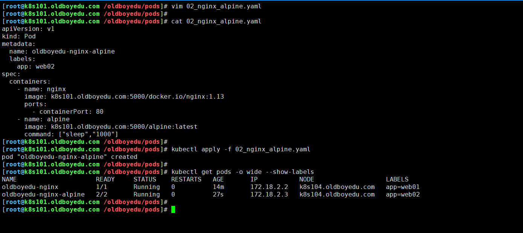Click the app=web02 label value
This screenshot has width=523, height=233.
click(x=403, y=194)
